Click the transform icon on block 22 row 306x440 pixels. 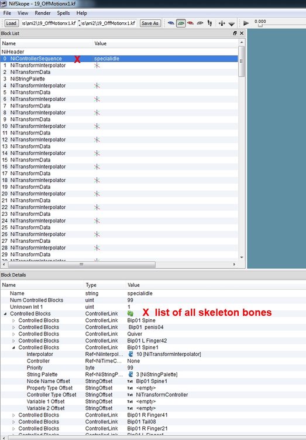tap(97, 207)
